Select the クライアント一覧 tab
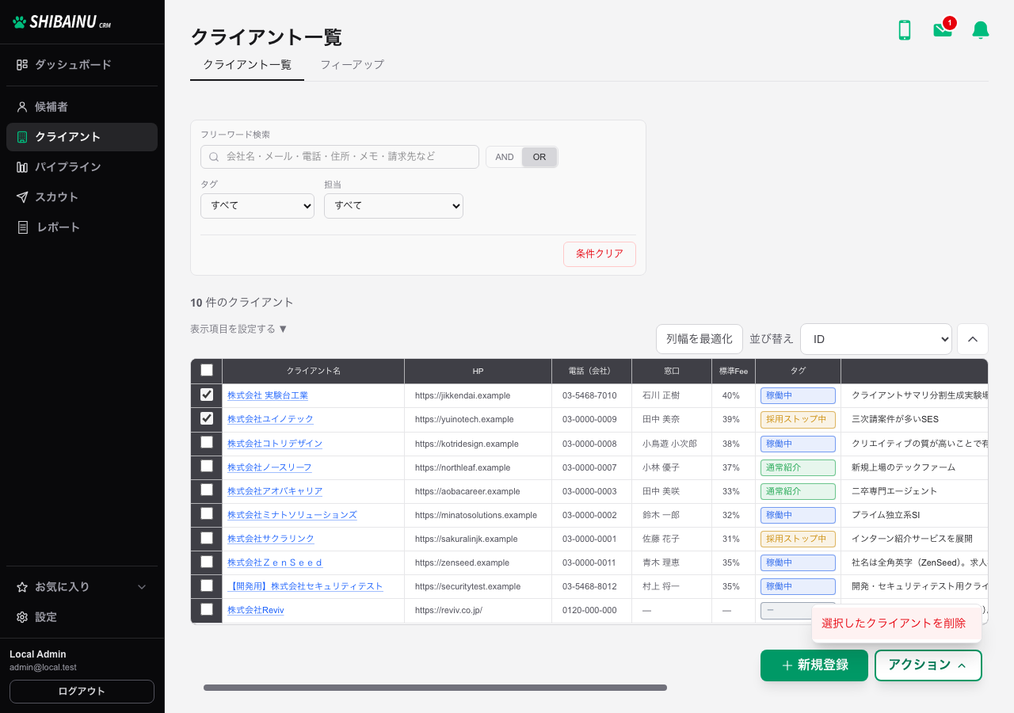Screen dimensions: 1014x713 point(247,64)
